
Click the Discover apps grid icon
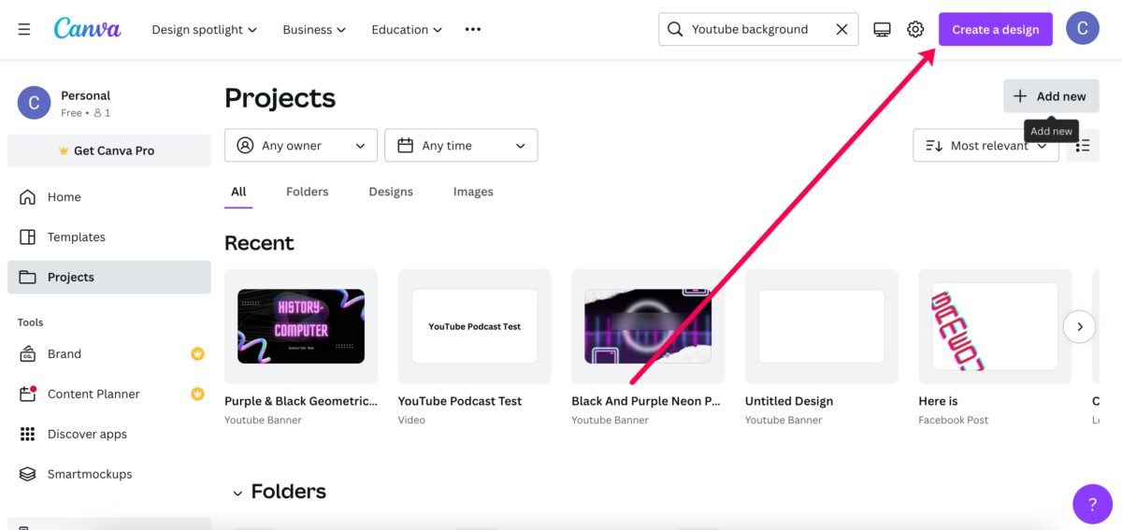(28, 435)
